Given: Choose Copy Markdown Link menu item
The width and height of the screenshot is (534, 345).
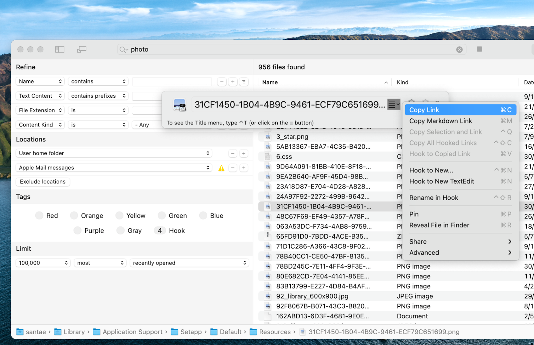Looking at the screenshot, I should pos(461,121).
